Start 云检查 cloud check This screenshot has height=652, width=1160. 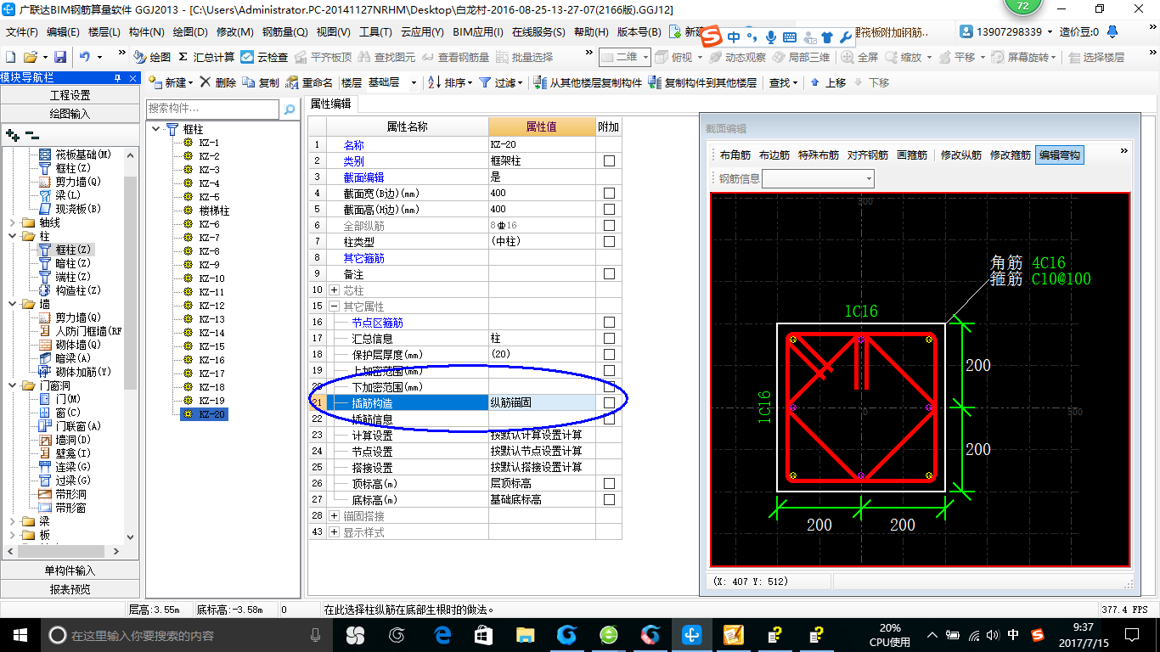(265, 57)
